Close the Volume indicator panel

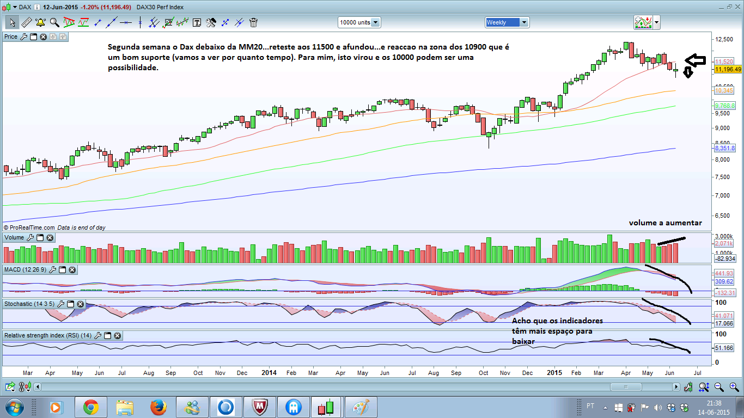click(50, 237)
